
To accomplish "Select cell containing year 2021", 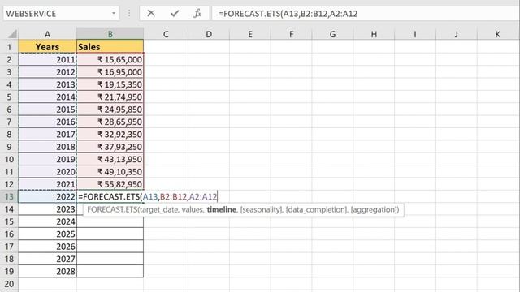I will pyautogui.click(x=47, y=184).
